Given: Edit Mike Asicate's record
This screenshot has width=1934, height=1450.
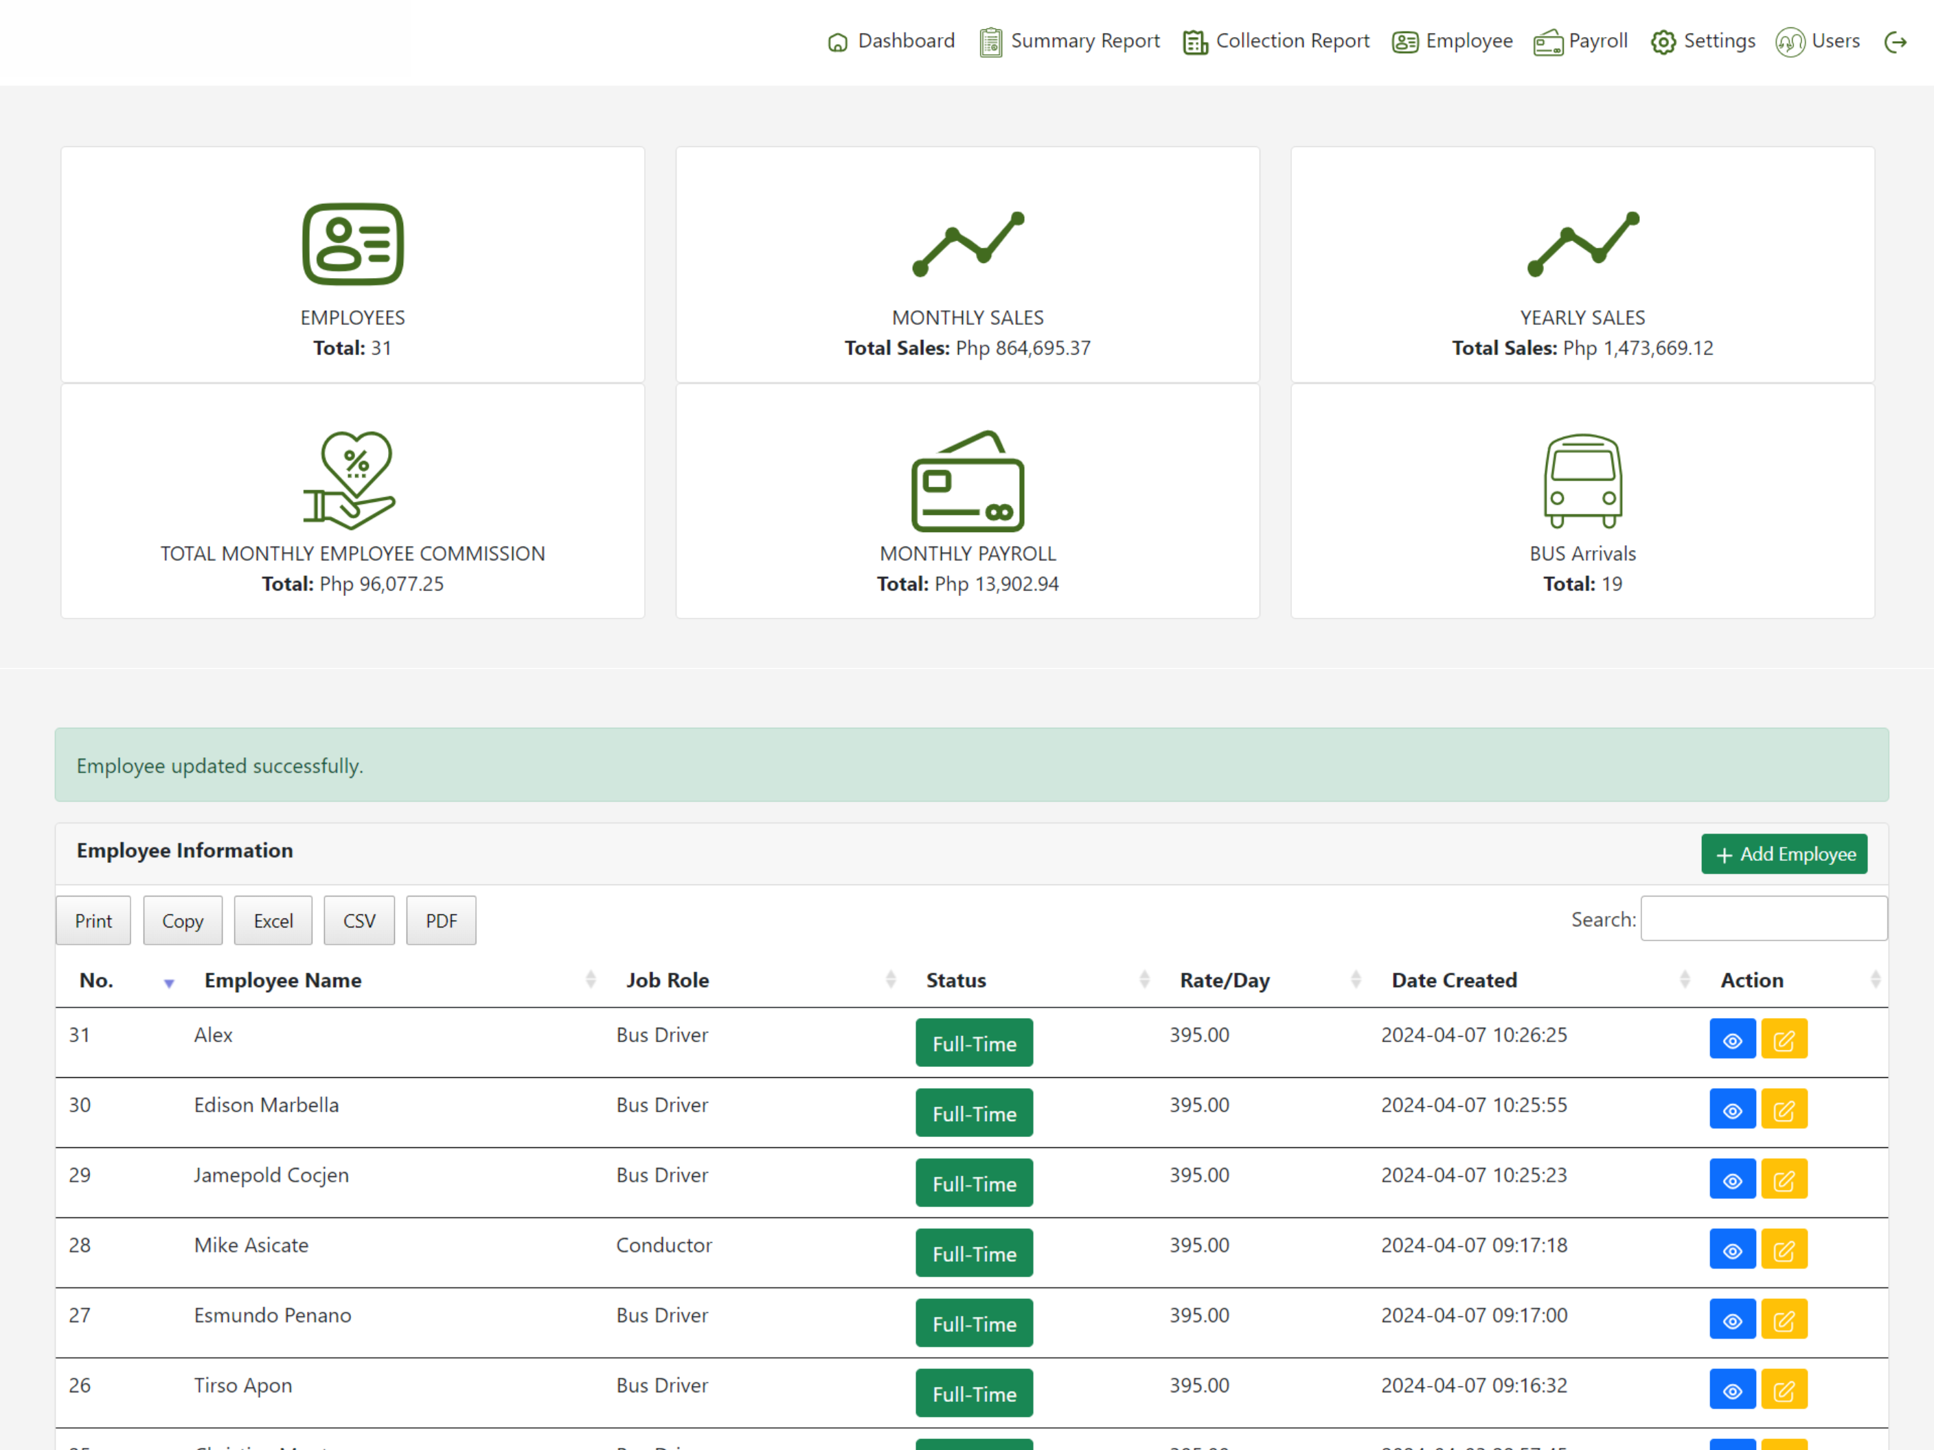Looking at the screenshot, I should click(1784, 1249).
